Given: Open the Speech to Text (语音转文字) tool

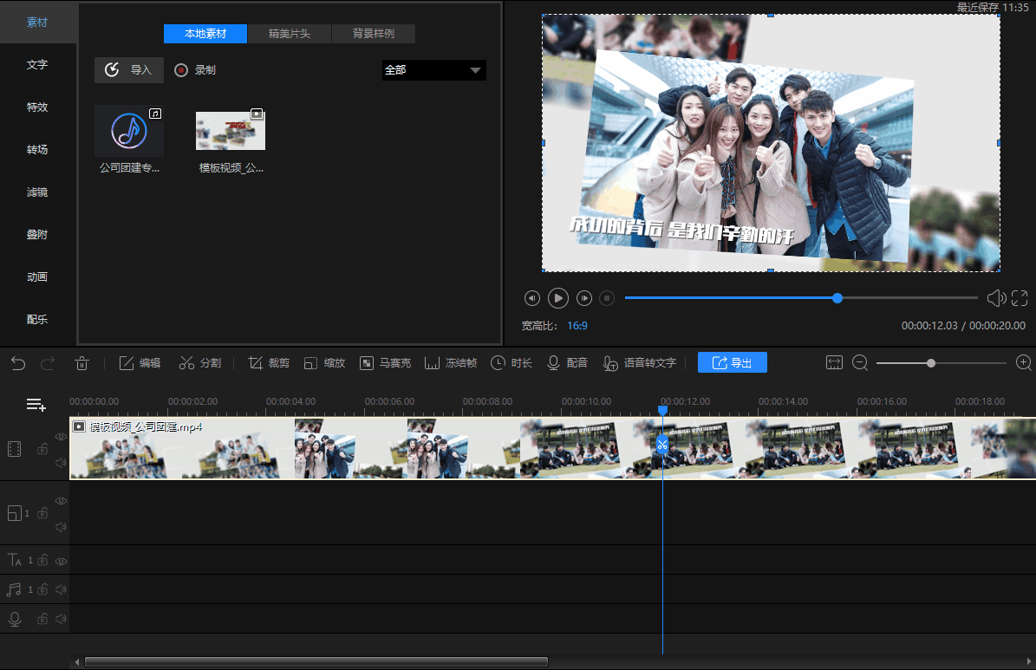Looking at the screenshot, I should 640,363.
